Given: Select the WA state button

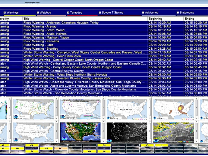Looking at the screenshot, I should click(90, 151).
